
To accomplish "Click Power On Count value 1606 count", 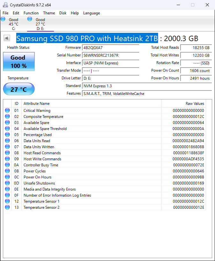I will point(196,70).
